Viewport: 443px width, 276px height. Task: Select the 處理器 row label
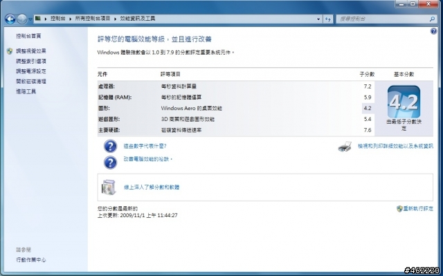106,86
